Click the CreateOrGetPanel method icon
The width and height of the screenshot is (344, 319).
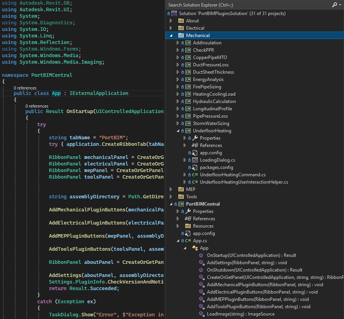tap(202, 277)
